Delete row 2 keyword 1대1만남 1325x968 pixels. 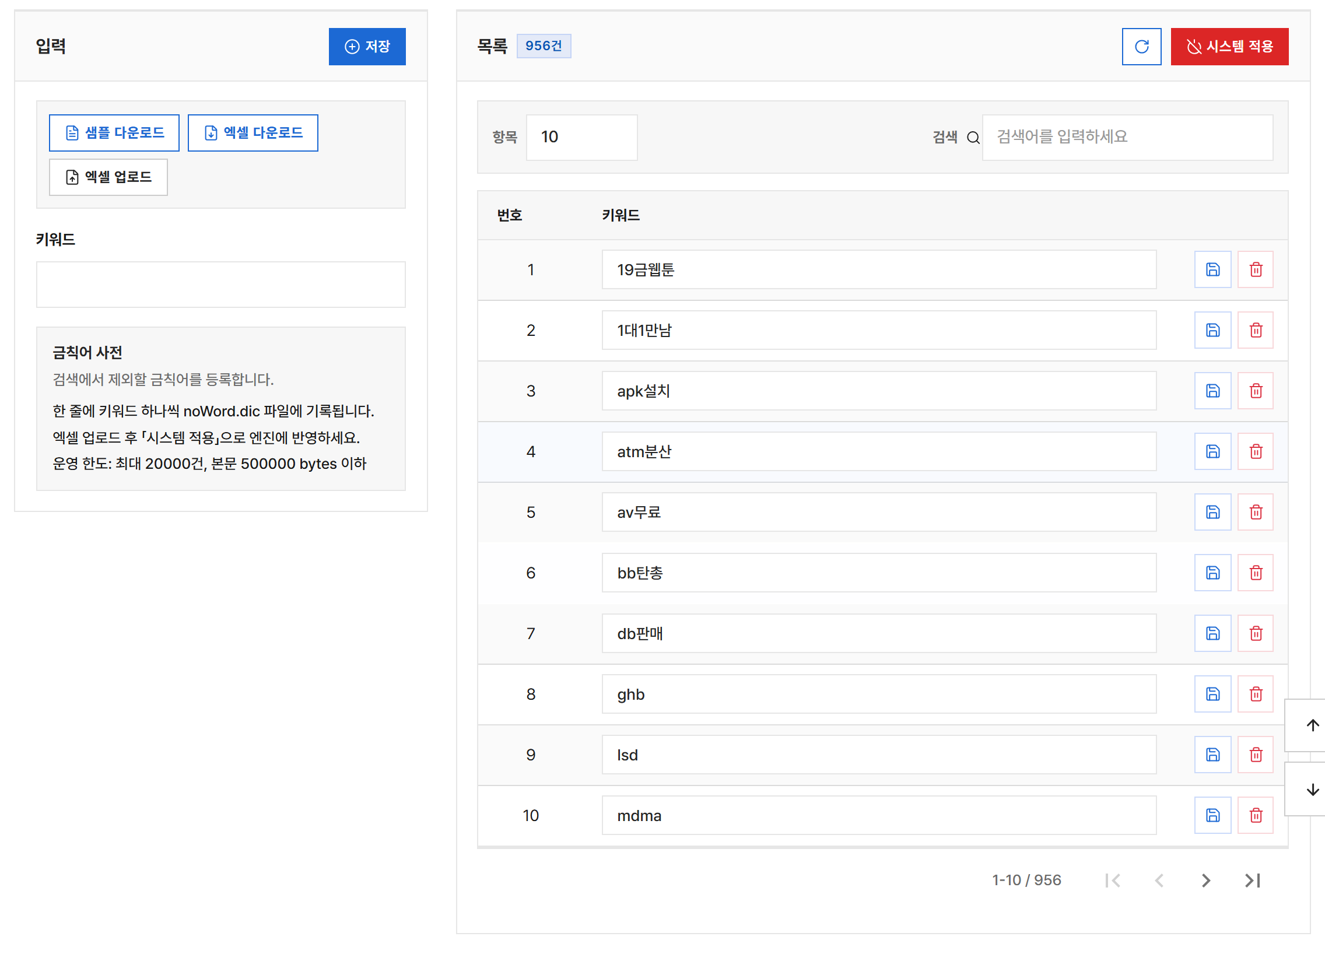[1255, 331]
